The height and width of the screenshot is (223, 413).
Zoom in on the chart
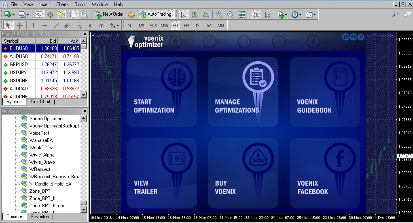tap(219, 15)
